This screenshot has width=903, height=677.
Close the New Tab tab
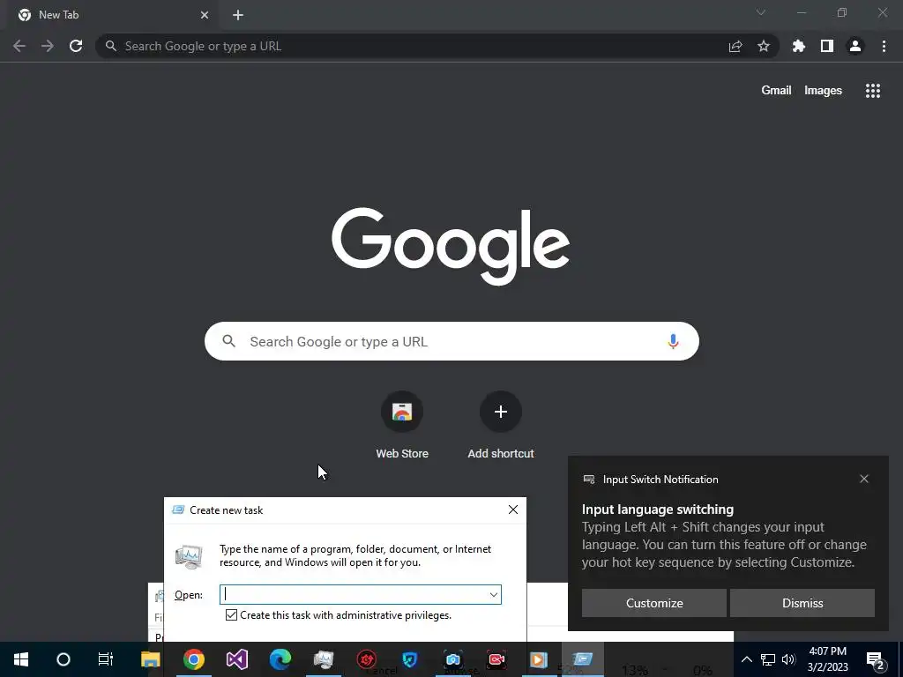click(x=205, y=15)
